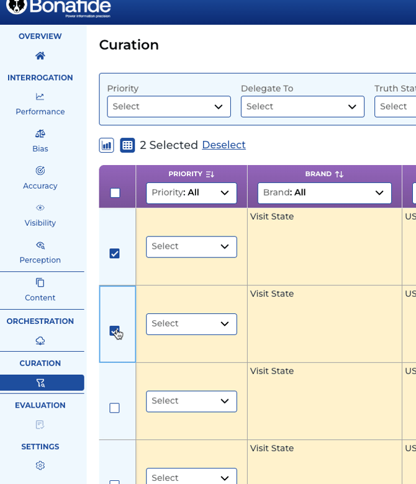Open Orchestration cloud icon
This screenshot has height=484, width=416.
click(40, 341)
